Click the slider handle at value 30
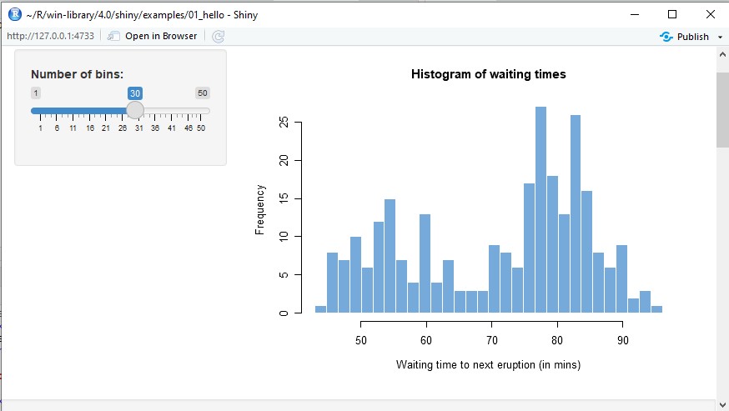 [x=135, y=110]
